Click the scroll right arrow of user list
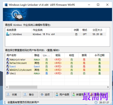The width and height of the screenshot is (113, 105). point(108,87)
